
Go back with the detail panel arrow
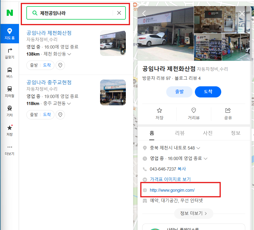coord(144,13)
